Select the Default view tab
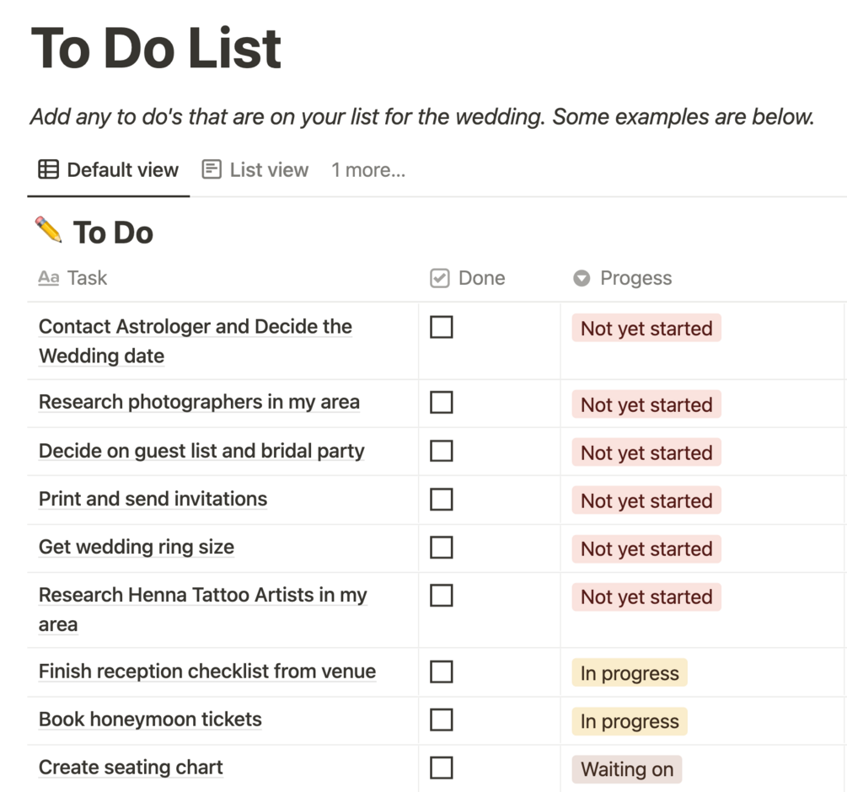This screenshot has height=792, width=847. pos(122,170)
